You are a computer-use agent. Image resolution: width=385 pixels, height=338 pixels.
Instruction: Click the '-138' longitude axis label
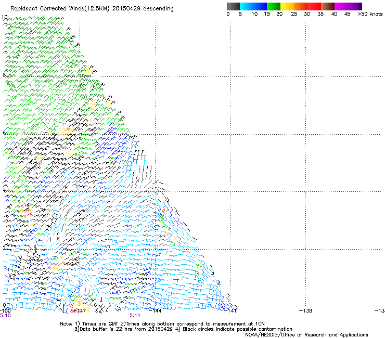tap(305, 311)
